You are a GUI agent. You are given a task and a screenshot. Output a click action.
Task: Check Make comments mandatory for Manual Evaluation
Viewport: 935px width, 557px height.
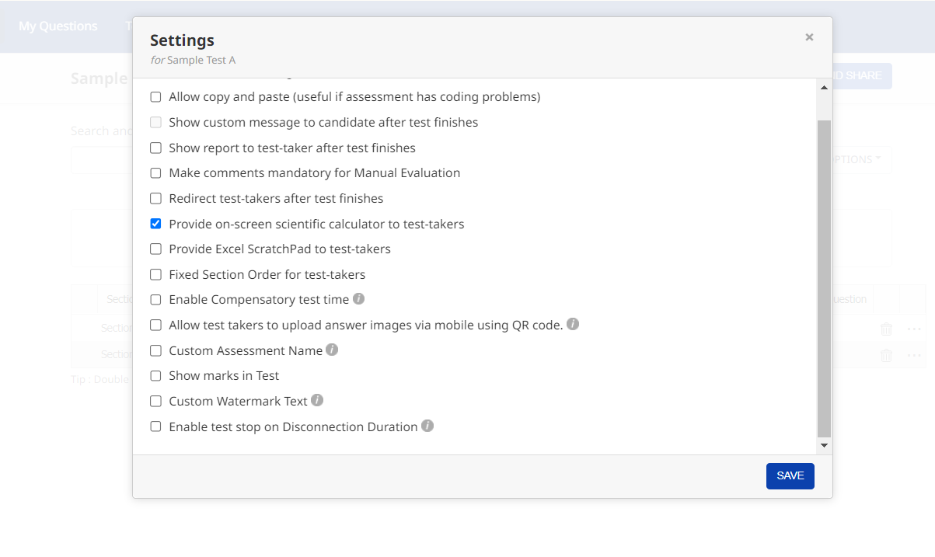click(155, 173)
